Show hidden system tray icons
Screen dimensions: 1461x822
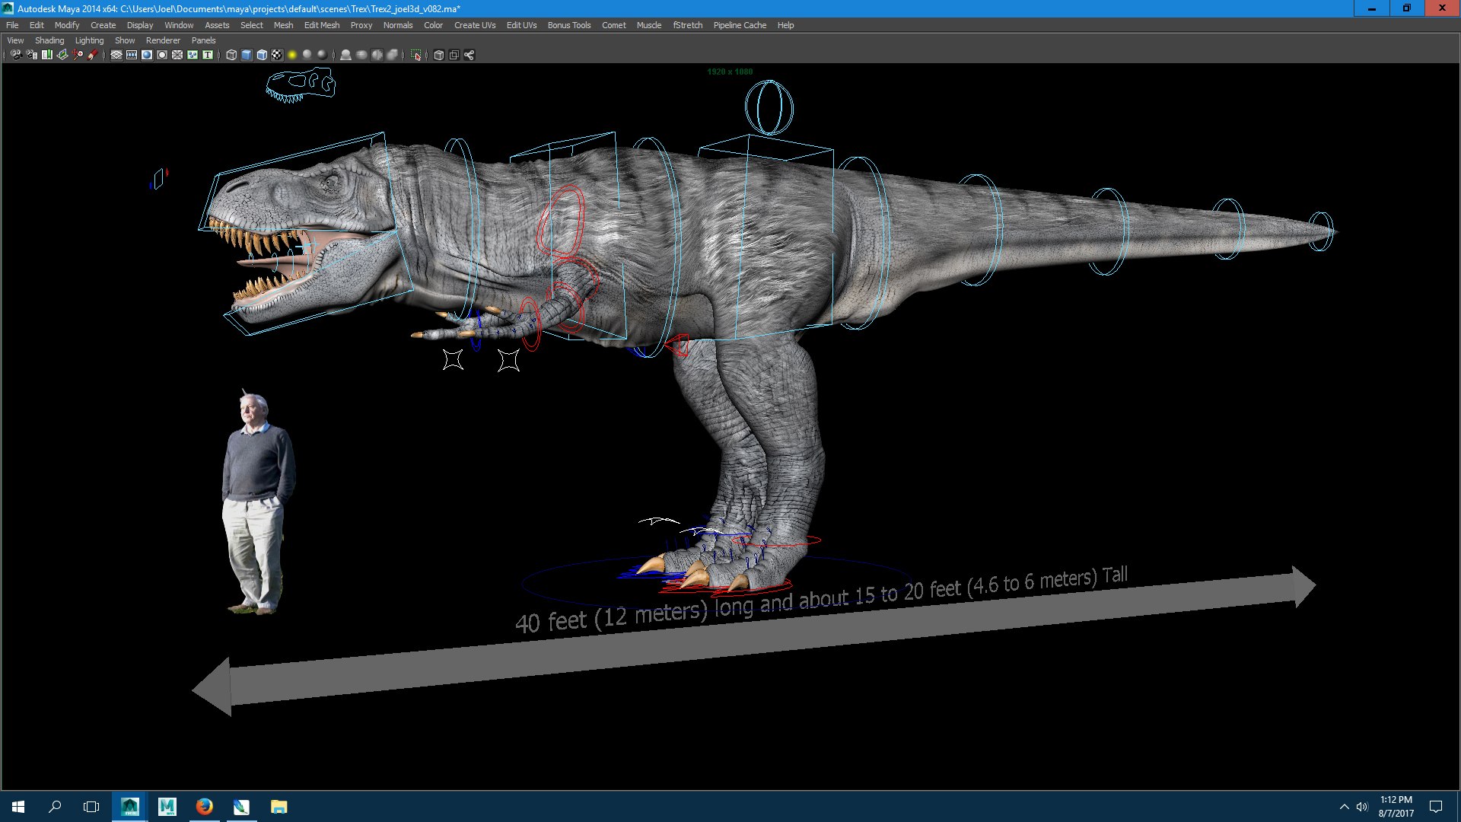(1344, 807)
